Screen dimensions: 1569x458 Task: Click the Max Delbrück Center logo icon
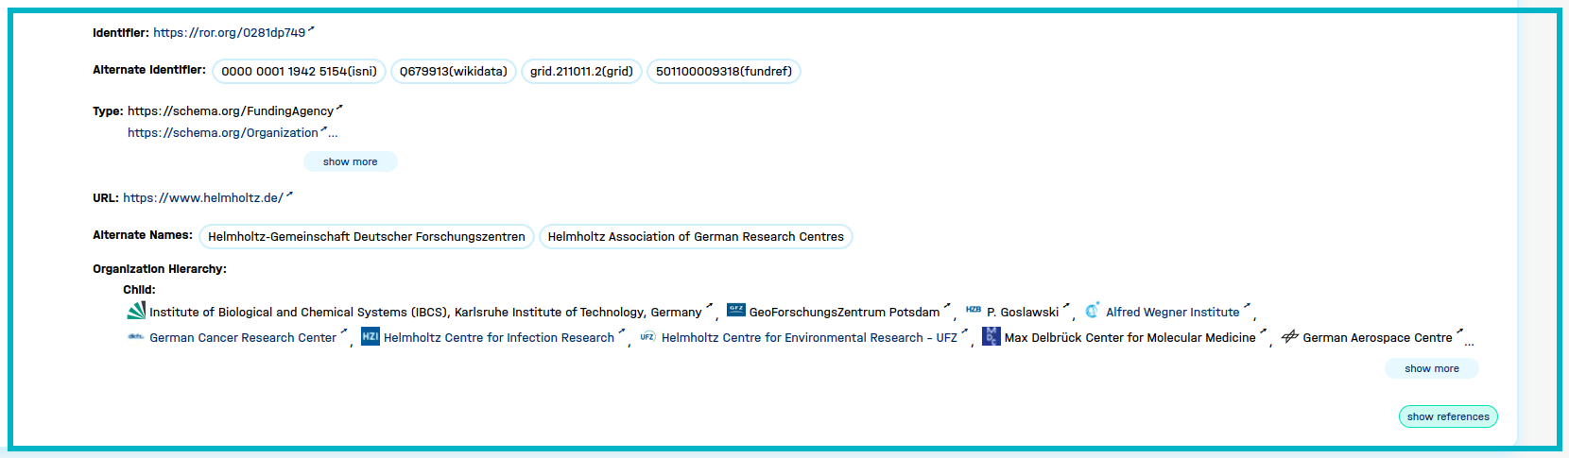pyautogui.click(x=991, y=336)
